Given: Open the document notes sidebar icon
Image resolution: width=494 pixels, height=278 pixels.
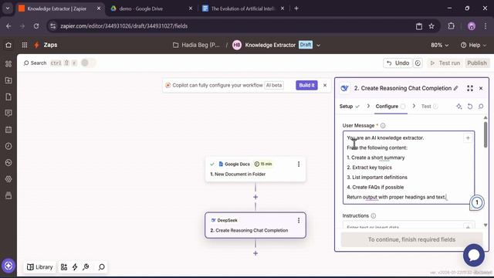Looking at the screenshot, I should (x=8, y=97).
